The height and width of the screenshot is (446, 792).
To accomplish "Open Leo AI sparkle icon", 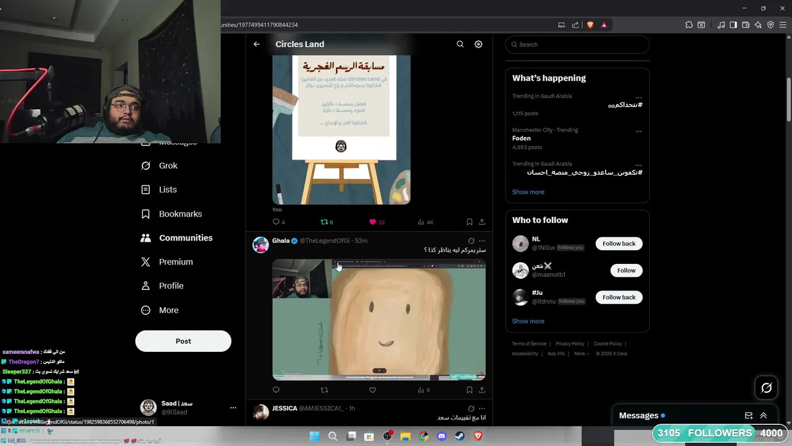I will [758, 25].
